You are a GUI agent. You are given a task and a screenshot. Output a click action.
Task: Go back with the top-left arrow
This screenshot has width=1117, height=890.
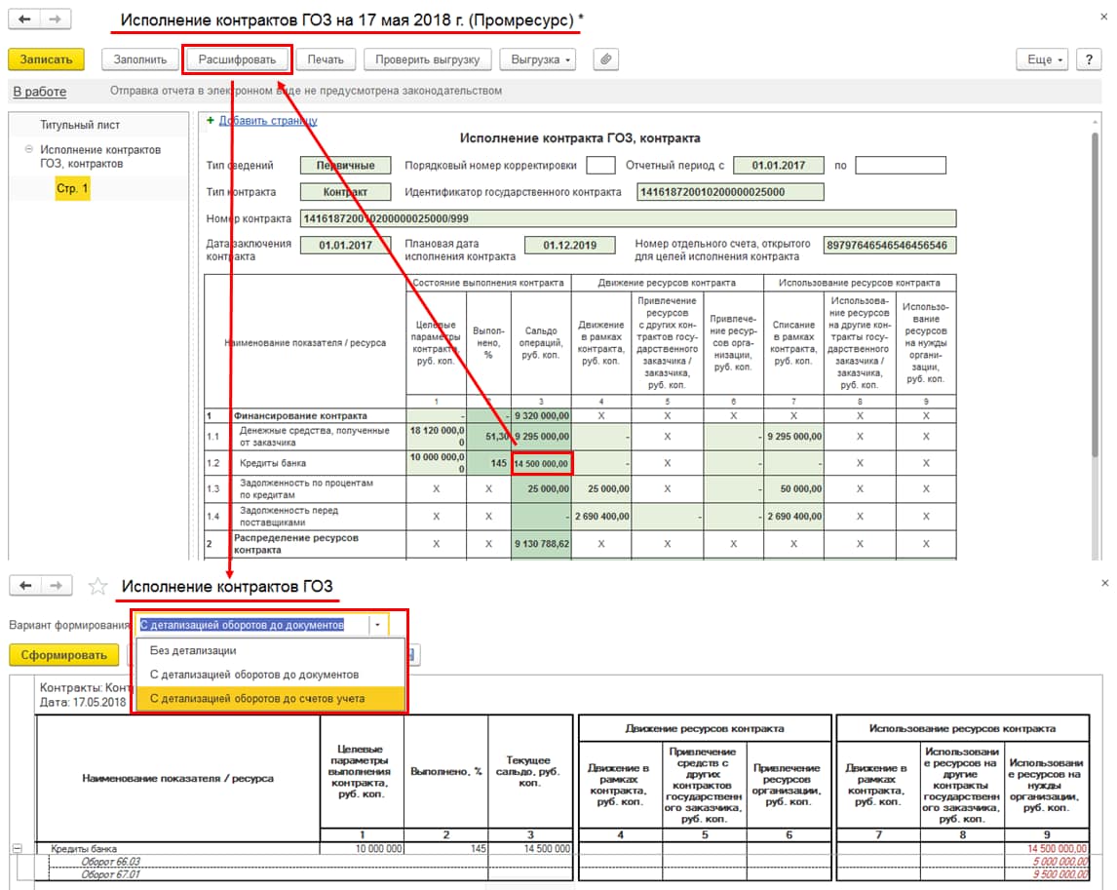(x=24, y=19)
